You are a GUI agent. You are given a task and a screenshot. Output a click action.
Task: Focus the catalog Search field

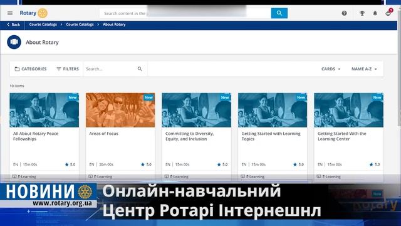pyautogui.click(x=110, y=69)
